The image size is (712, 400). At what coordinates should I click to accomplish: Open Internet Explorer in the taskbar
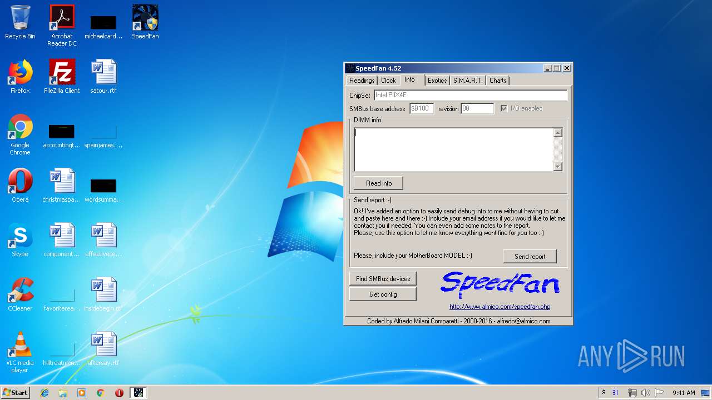[44, 393]
